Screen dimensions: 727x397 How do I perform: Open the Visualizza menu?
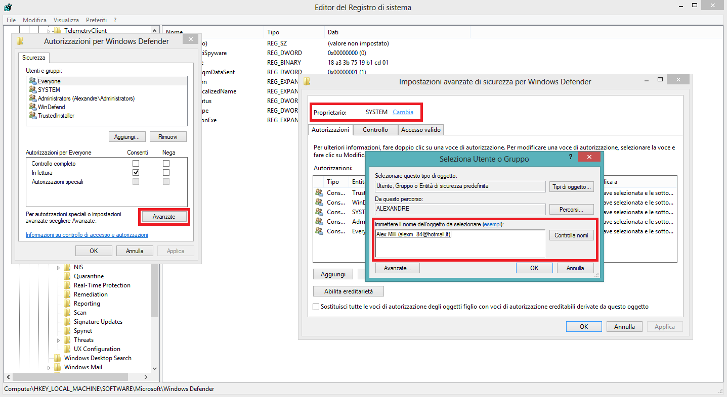click(66, 20)
